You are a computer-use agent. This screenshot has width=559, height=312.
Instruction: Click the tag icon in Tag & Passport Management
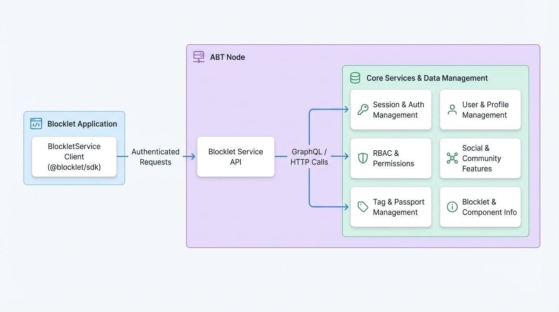coord(363,207)
